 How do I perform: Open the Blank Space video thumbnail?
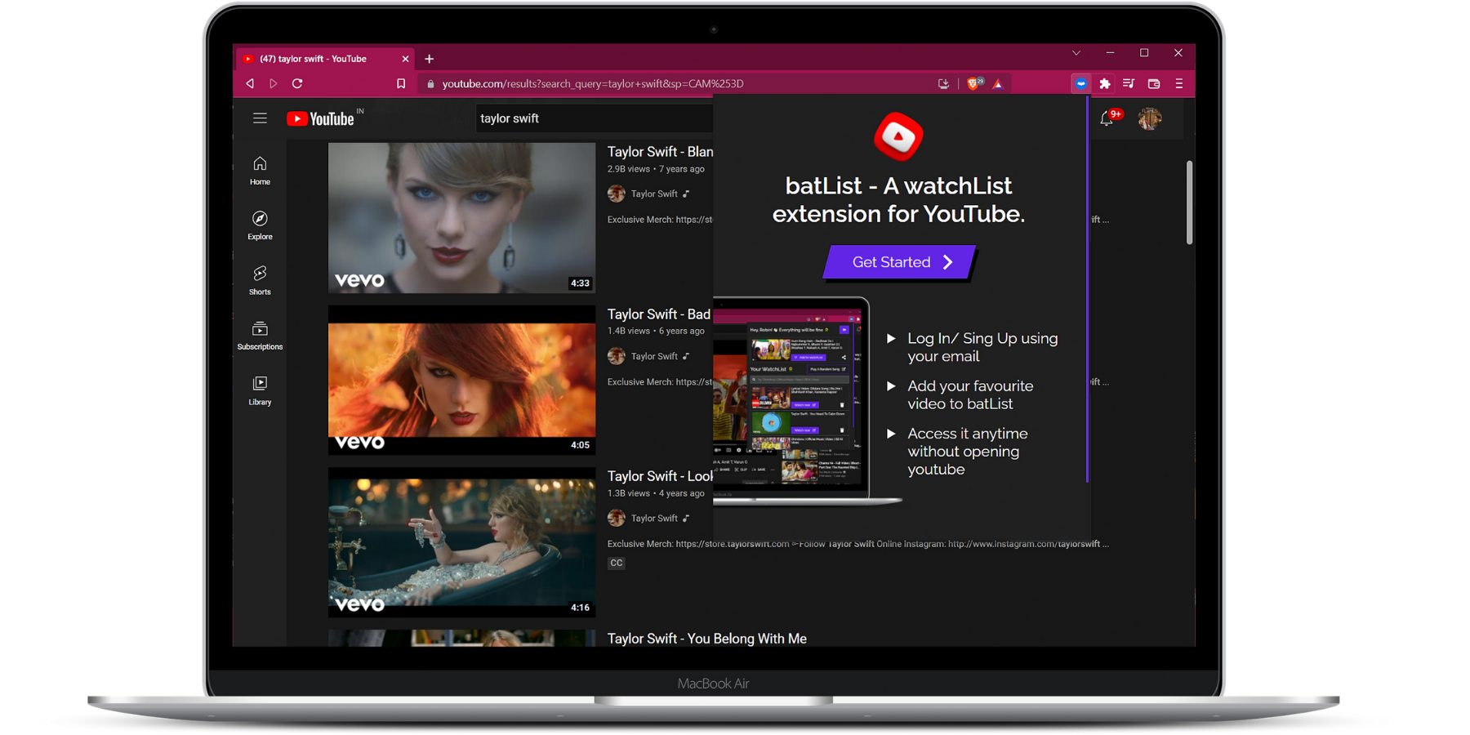pyautogui.click(x=461, y=218)
